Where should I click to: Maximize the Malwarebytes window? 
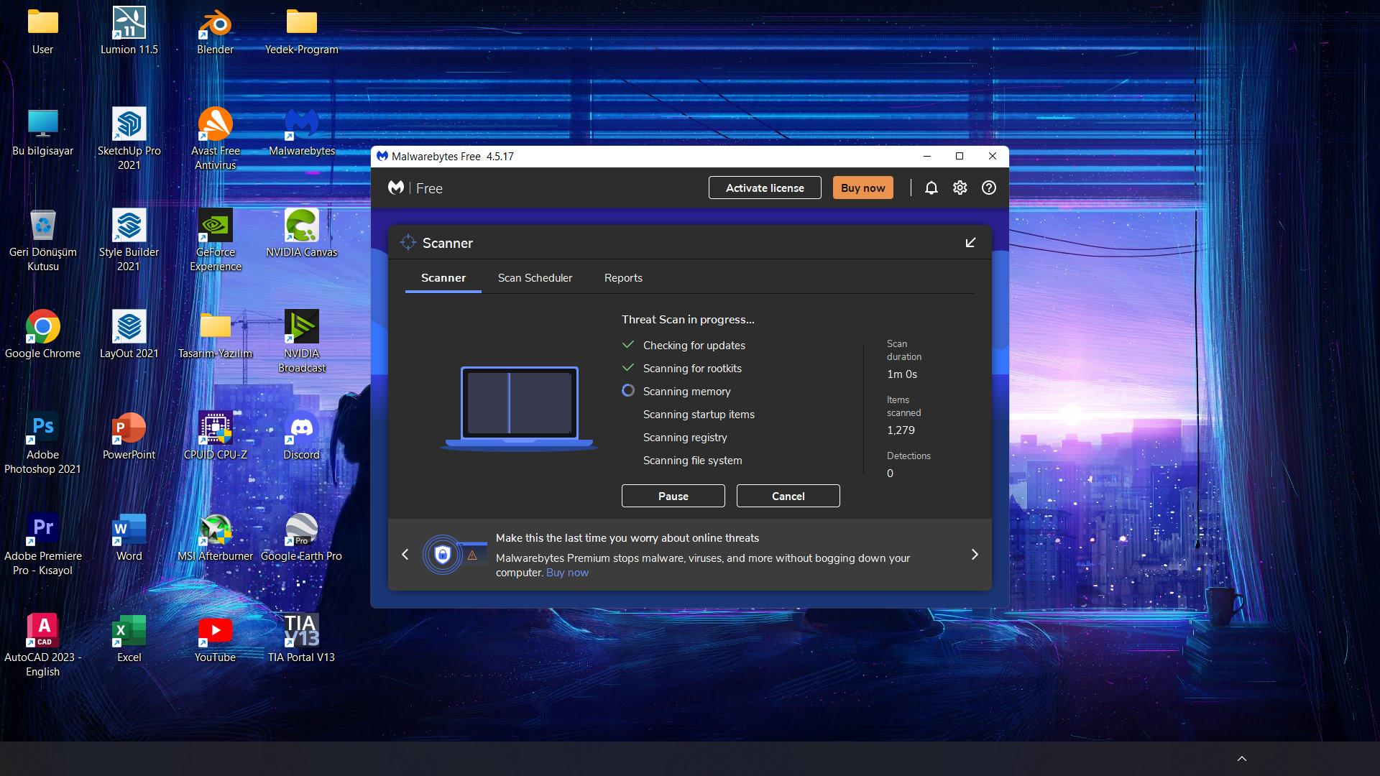[x=959, y=156]
